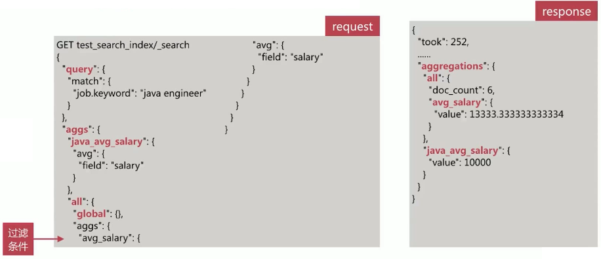Click the red aggregations key in response
Image resolution: width=601 pixels, height=259 pixels.
[451, 66]
